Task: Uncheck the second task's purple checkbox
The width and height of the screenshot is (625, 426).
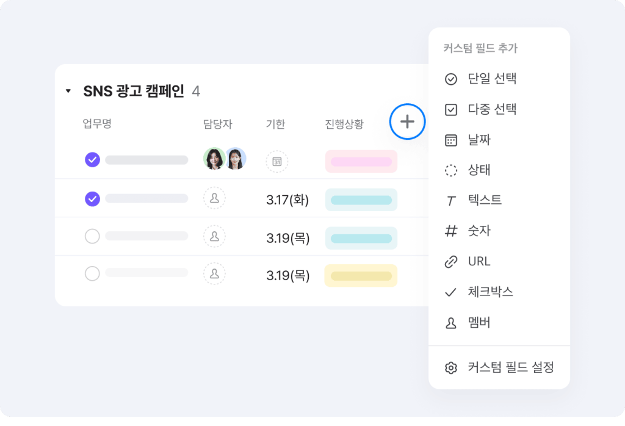Action: click(x=92, y=199)
